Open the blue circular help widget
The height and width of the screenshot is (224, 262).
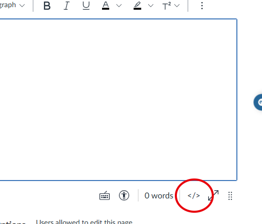point(258,102)
